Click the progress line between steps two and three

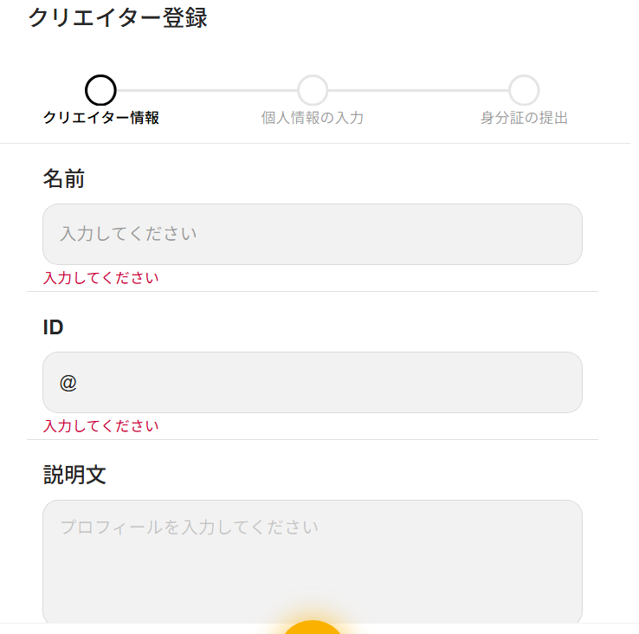(x=418, y=90)
